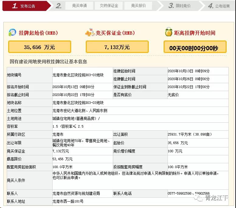Click the WeChat logo next to 青龙江下

click(x=200, y=199)
